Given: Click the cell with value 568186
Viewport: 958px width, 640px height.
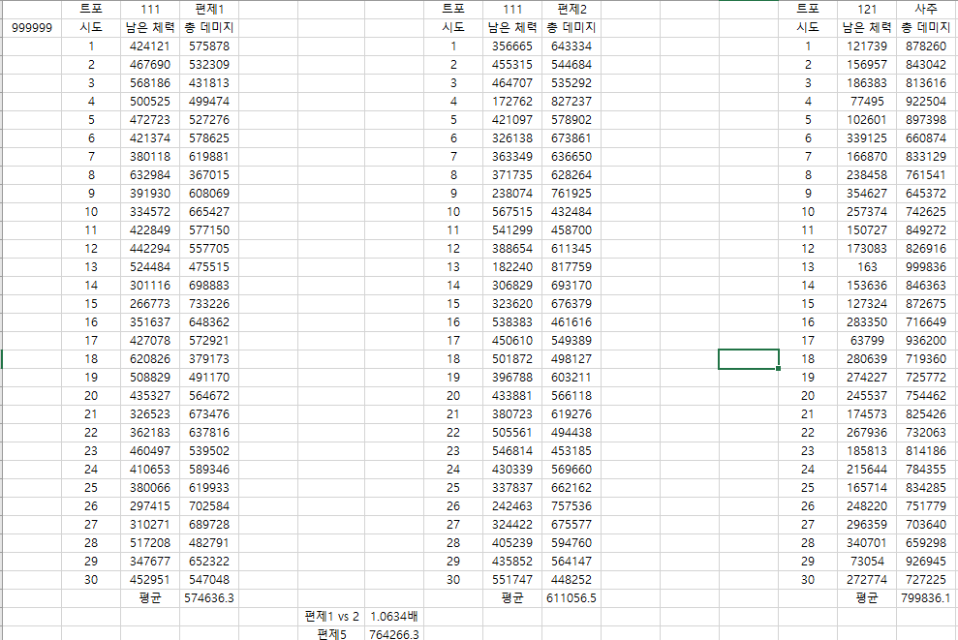Looking at the screenshot, I should click(150, 82).
